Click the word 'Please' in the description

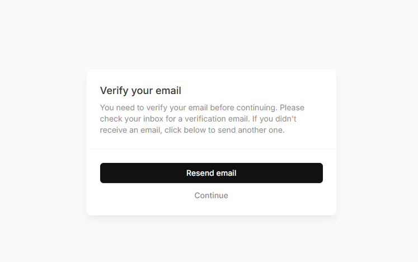coord(292,107)
